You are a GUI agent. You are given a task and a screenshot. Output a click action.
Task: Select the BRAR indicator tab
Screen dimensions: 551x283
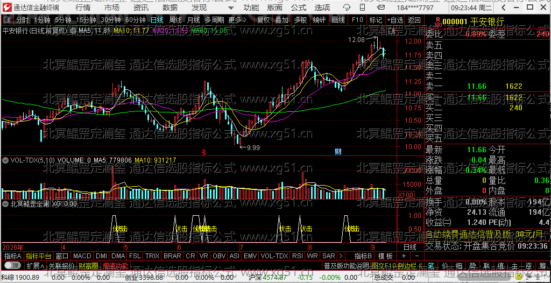tap(173, 256)
